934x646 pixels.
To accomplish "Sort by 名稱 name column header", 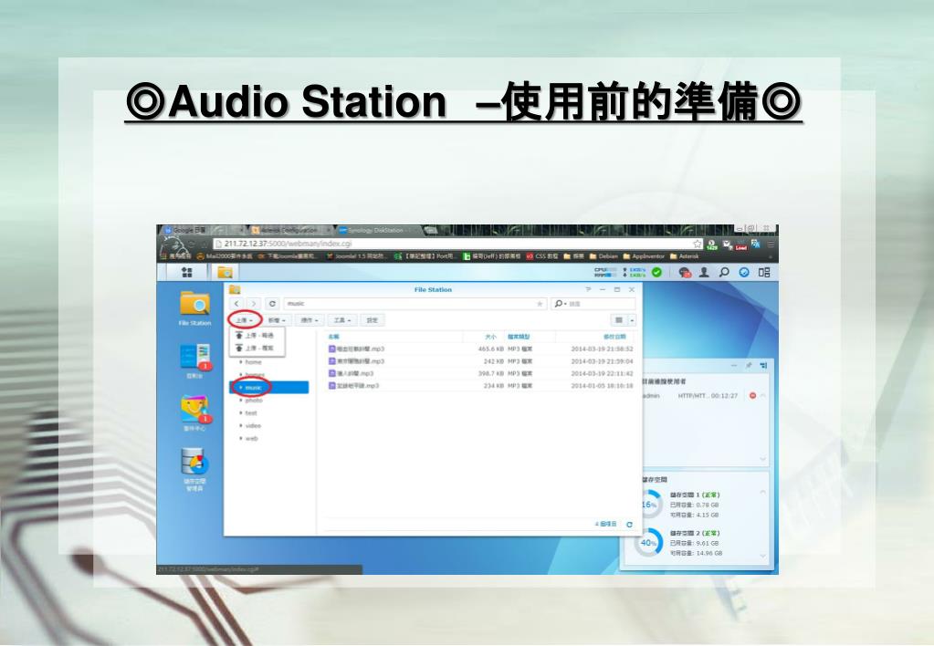I will point(333,337).
